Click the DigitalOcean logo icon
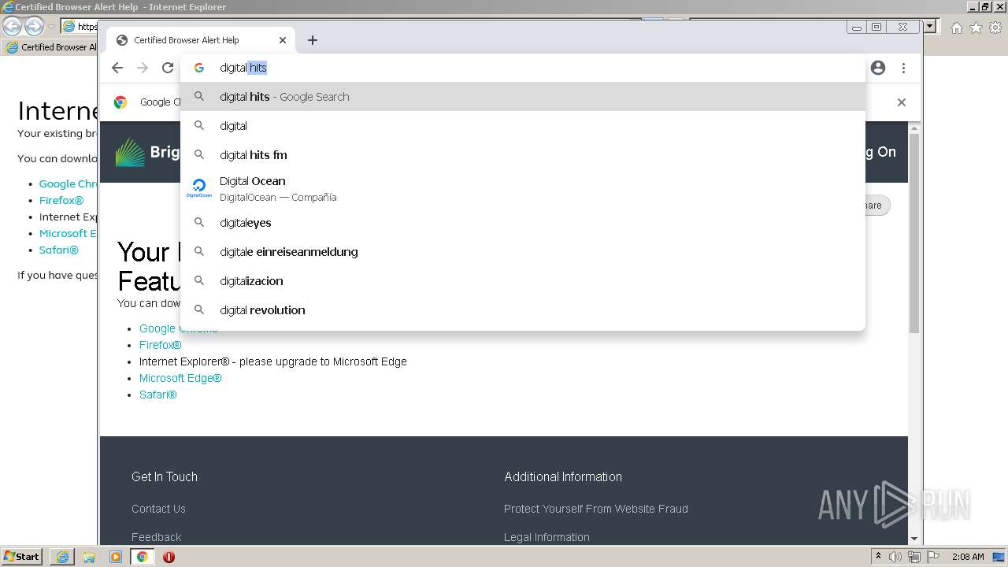The height and width of the screenshot is (567, 1008). 199,188
